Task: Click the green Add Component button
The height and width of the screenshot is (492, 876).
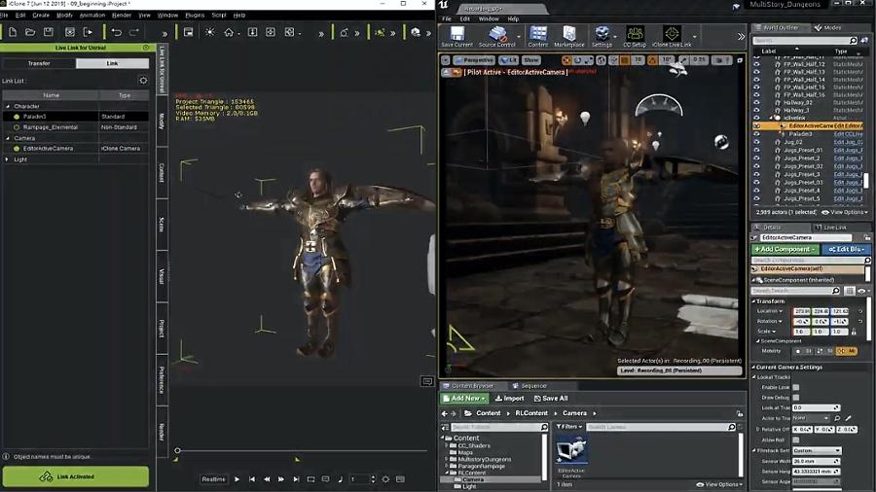Action: [x=785, y=249]
